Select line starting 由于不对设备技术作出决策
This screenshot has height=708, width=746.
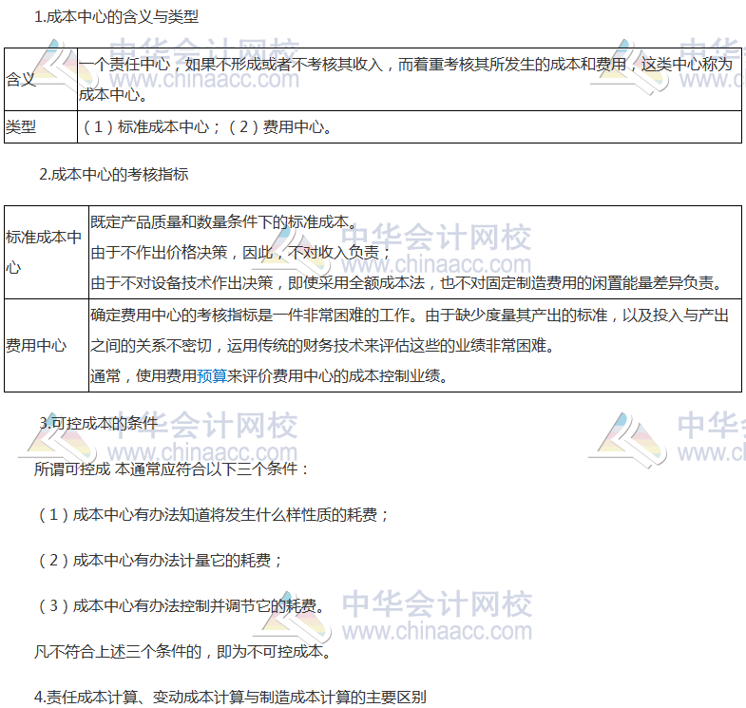[407, 282]
